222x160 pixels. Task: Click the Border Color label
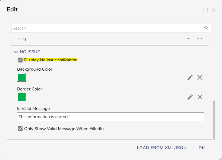[x=30, y=89]
